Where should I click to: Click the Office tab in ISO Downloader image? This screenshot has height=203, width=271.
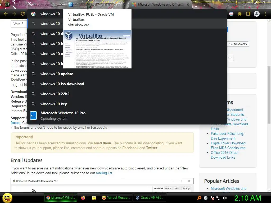[x=168, y=188]
